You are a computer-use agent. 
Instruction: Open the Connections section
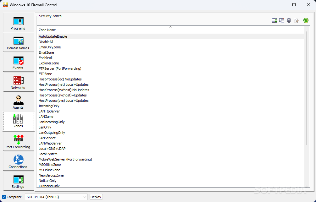(x=19, y=161)
